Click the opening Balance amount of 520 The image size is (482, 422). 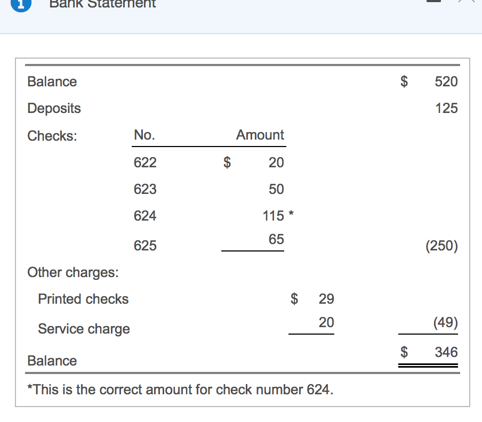tap(448, 81)
